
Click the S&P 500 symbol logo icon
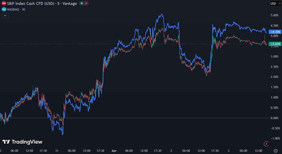coord(4,3)
